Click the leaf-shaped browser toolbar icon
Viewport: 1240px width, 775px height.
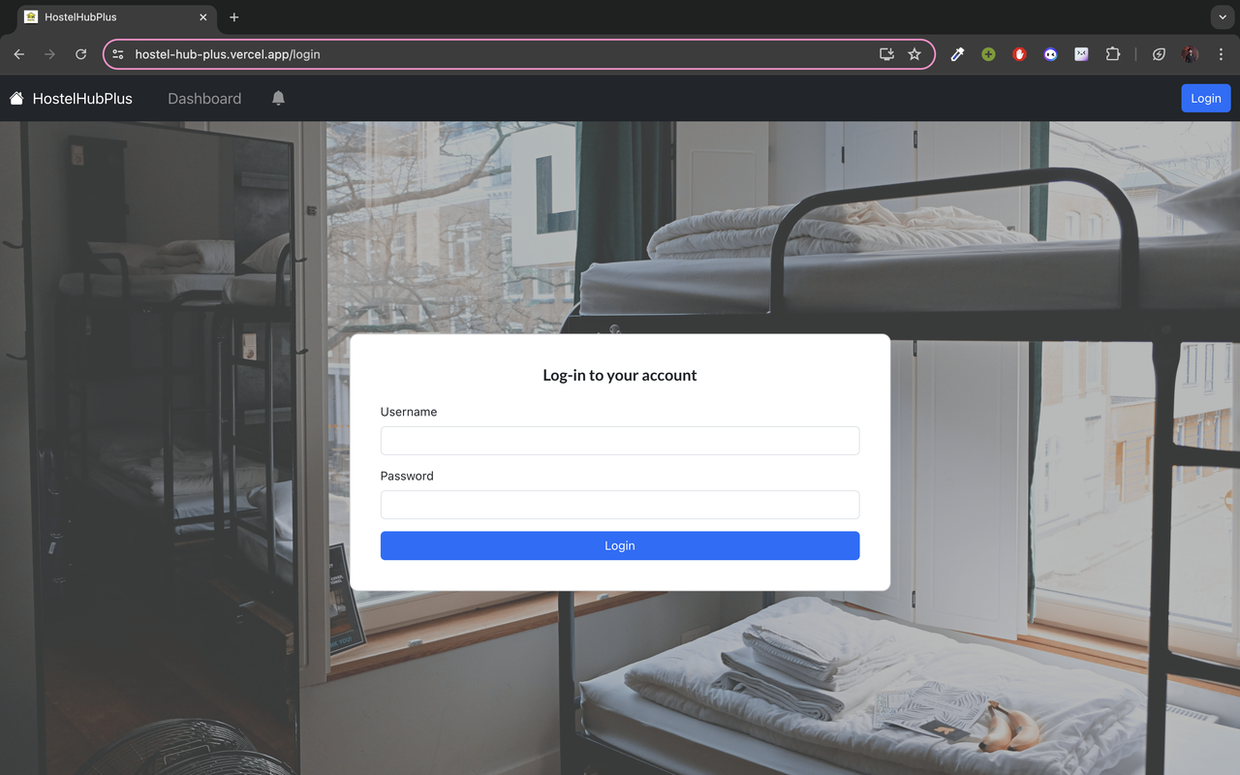[1159, 54]
